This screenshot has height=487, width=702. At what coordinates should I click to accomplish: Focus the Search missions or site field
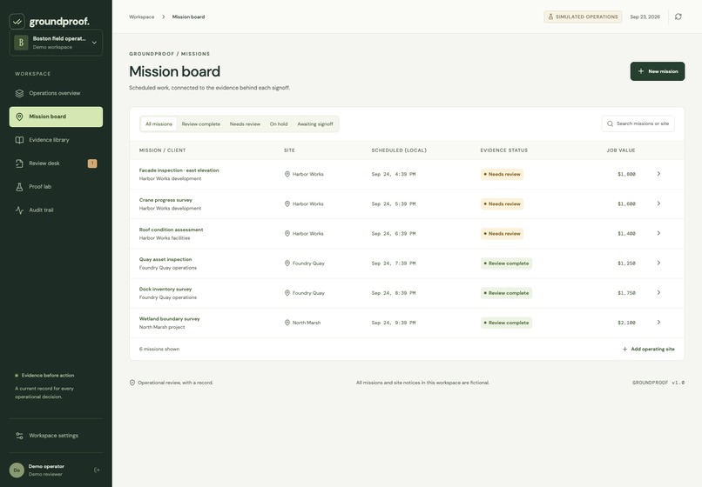click(x=638, y=123)
